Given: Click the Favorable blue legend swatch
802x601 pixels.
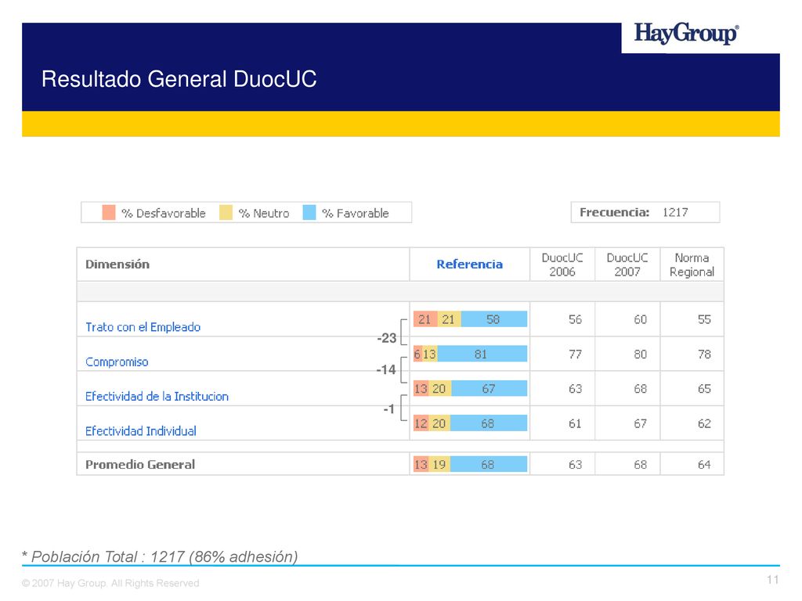Looking at the screenshot, I should pyautogui.click(x=309, y=212).
